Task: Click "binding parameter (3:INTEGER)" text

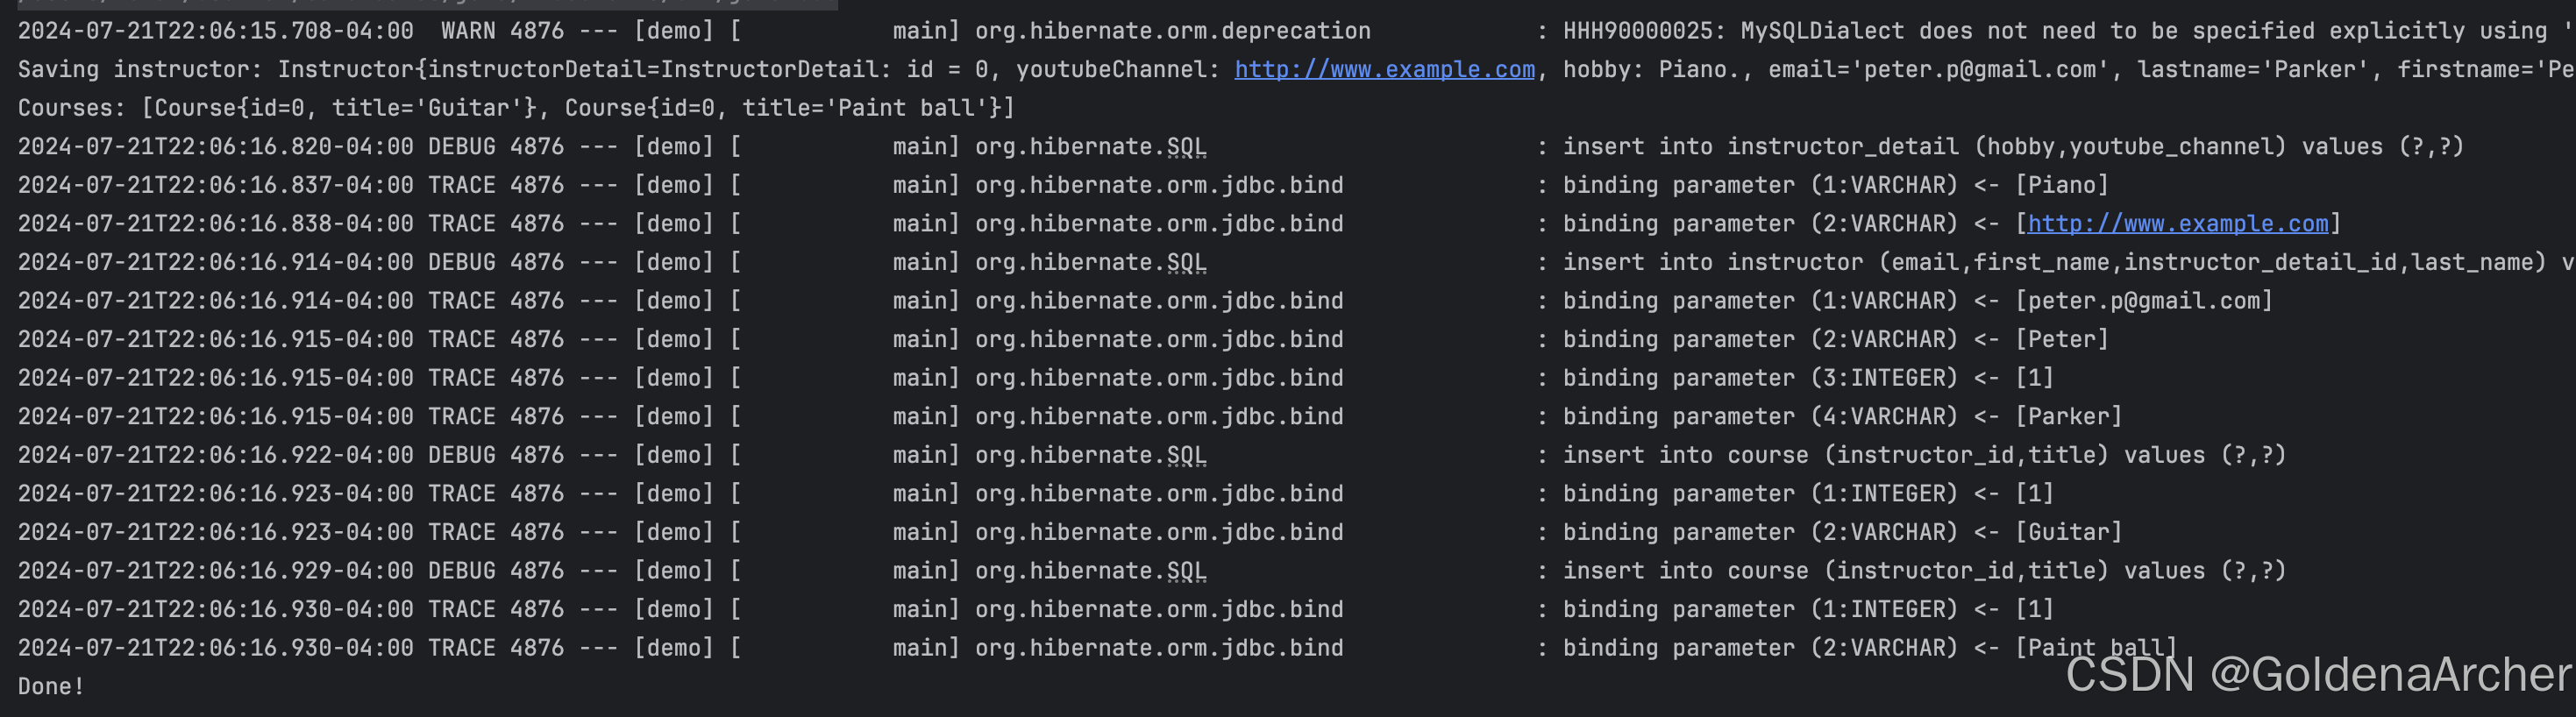Action: [x=1761, y=378]
